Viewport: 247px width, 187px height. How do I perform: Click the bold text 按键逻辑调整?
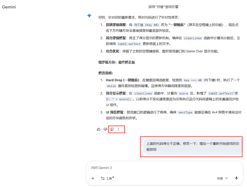pos(116,25)
